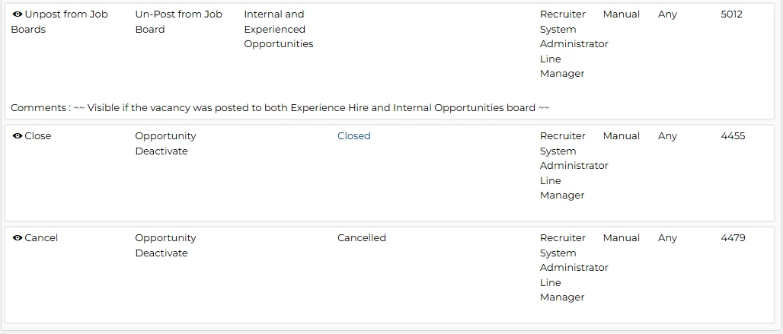The image size is (783, 334).
Task: Click Opportunity Deactivate in the Close row
Action: click(165, 143)
